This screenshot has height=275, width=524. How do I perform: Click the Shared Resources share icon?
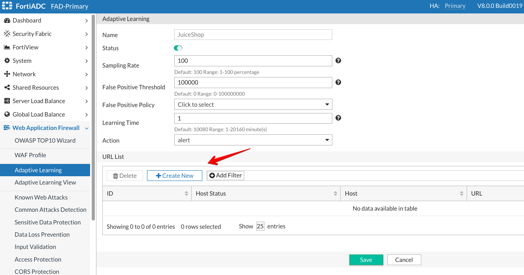pos(7,88)
